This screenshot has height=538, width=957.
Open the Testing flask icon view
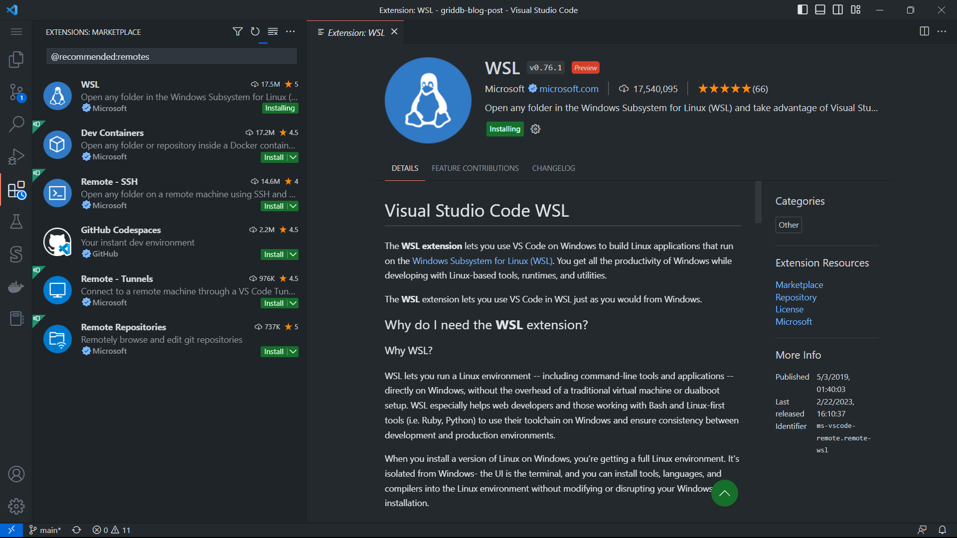(x=16, y=222)
